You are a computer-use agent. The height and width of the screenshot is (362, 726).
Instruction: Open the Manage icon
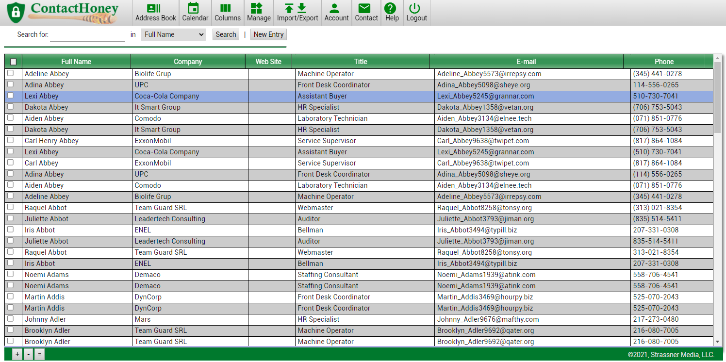click(257, 8)
